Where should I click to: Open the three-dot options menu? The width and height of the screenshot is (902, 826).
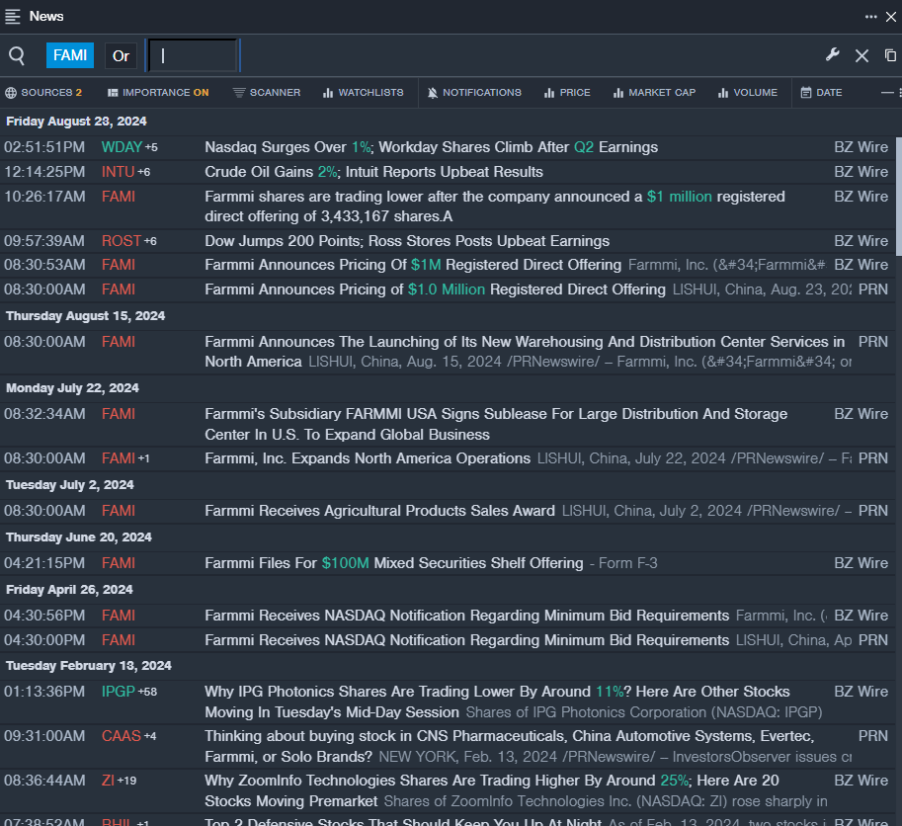click(870, 16)
